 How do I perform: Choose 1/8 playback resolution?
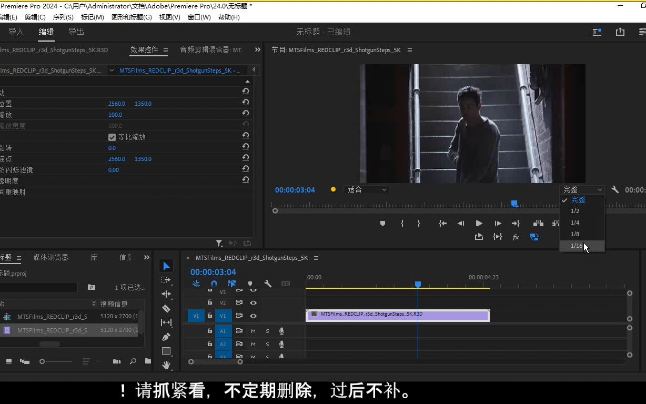point(582,234)
